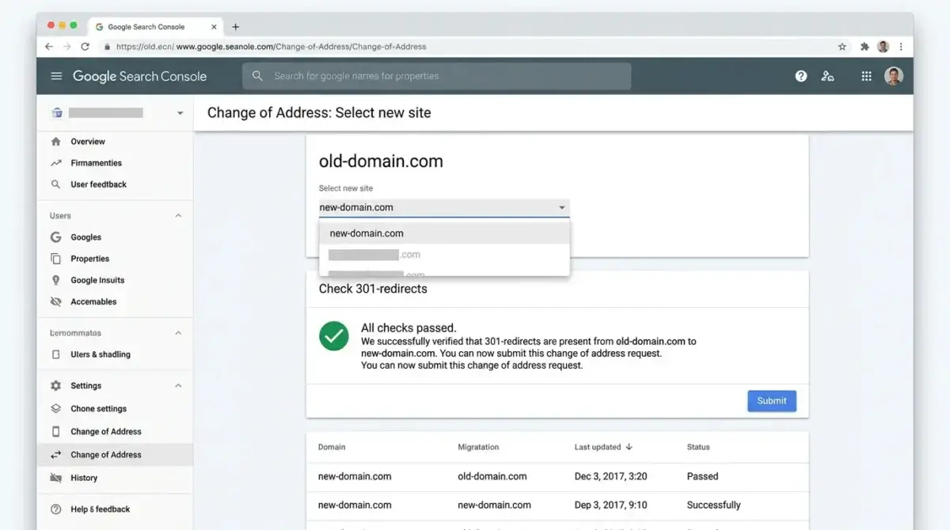Image resolution: width=950 pixels, height=530 pixels.
Task: Click the Passed status cell
Action: tap(702, 476)
